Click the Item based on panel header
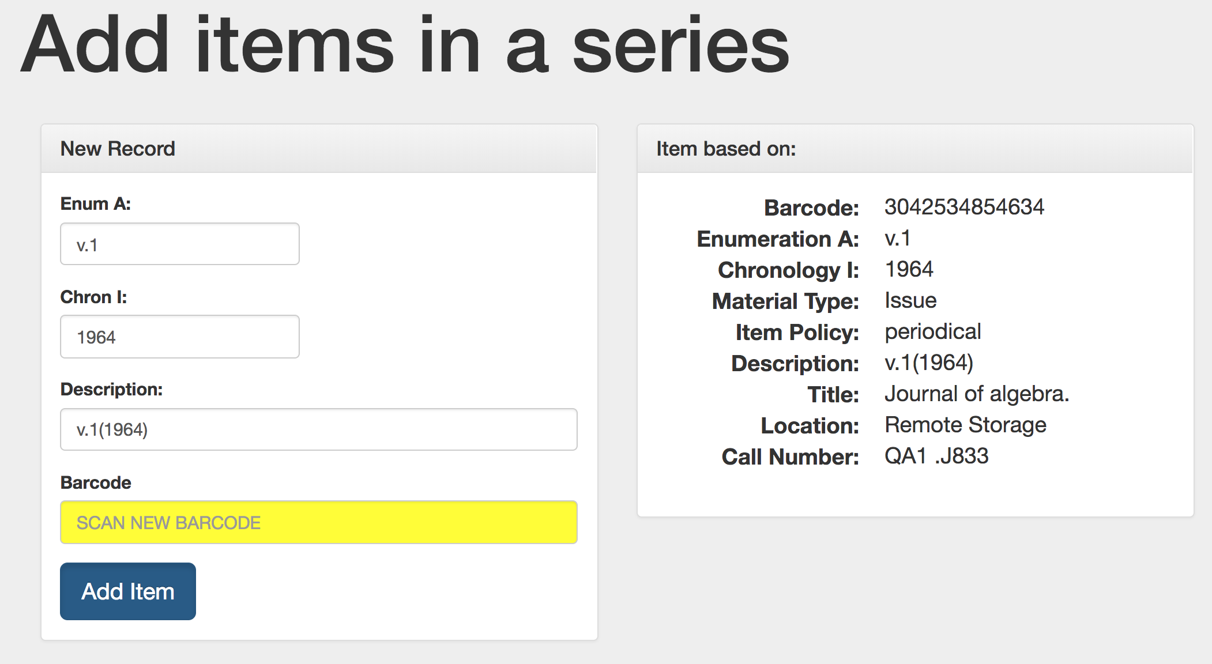 (726, 149)
